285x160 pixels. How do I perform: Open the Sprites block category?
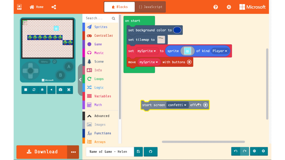101,27
